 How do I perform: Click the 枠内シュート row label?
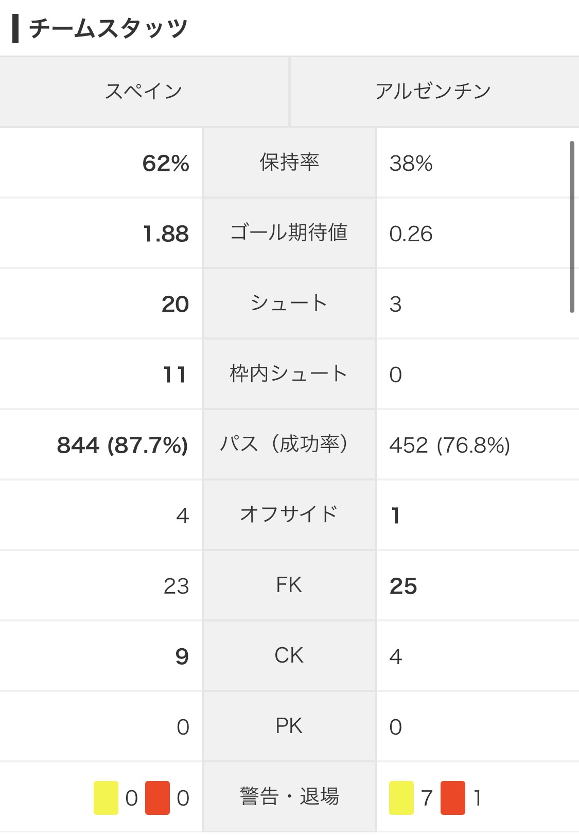pyautogui.click(x=289, y=374)
